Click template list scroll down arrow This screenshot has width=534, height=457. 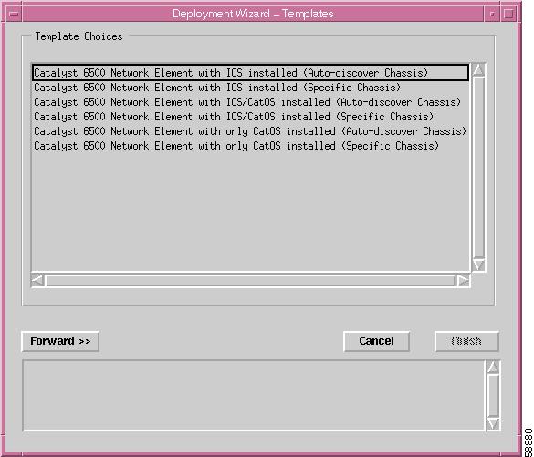[x=478, y=264]
